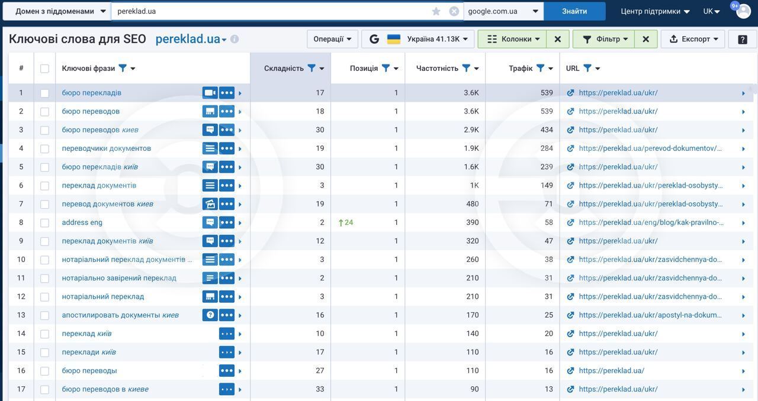This screenshot has width=758, height=401.
Task: Click filter icon in Ключові фрази column
Action: coord(123,68)
